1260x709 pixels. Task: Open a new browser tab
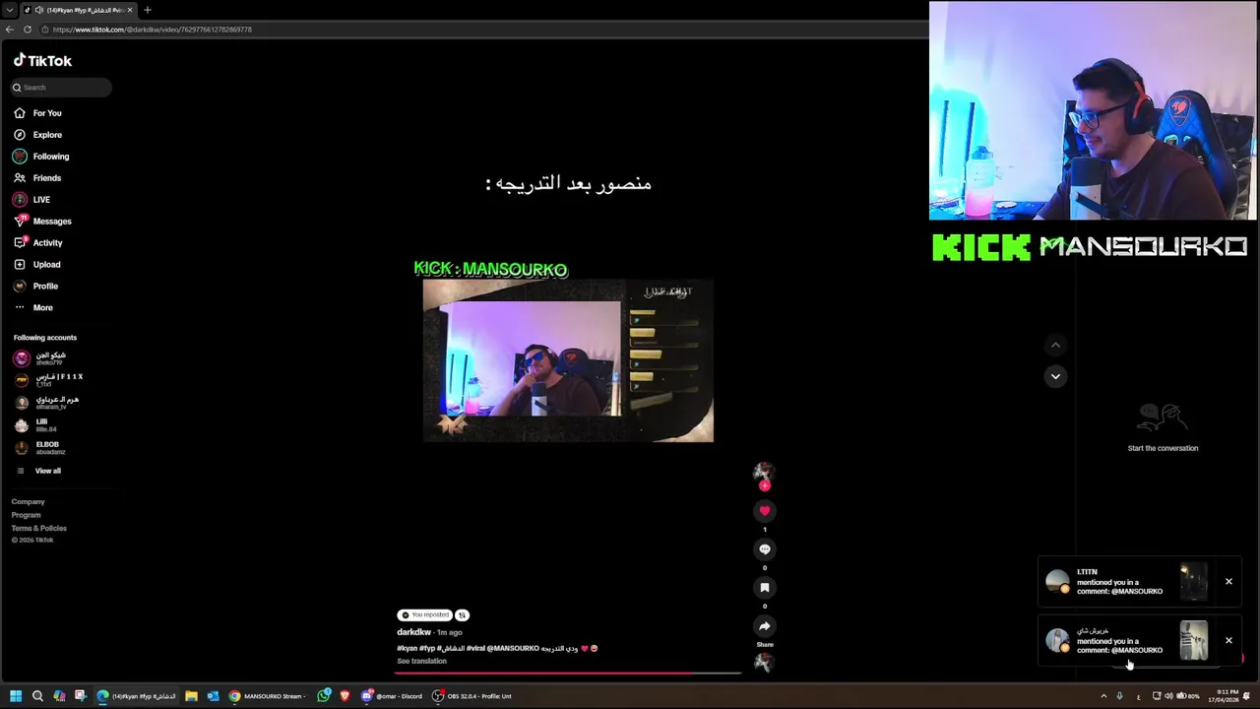click(x=148, y=10)
